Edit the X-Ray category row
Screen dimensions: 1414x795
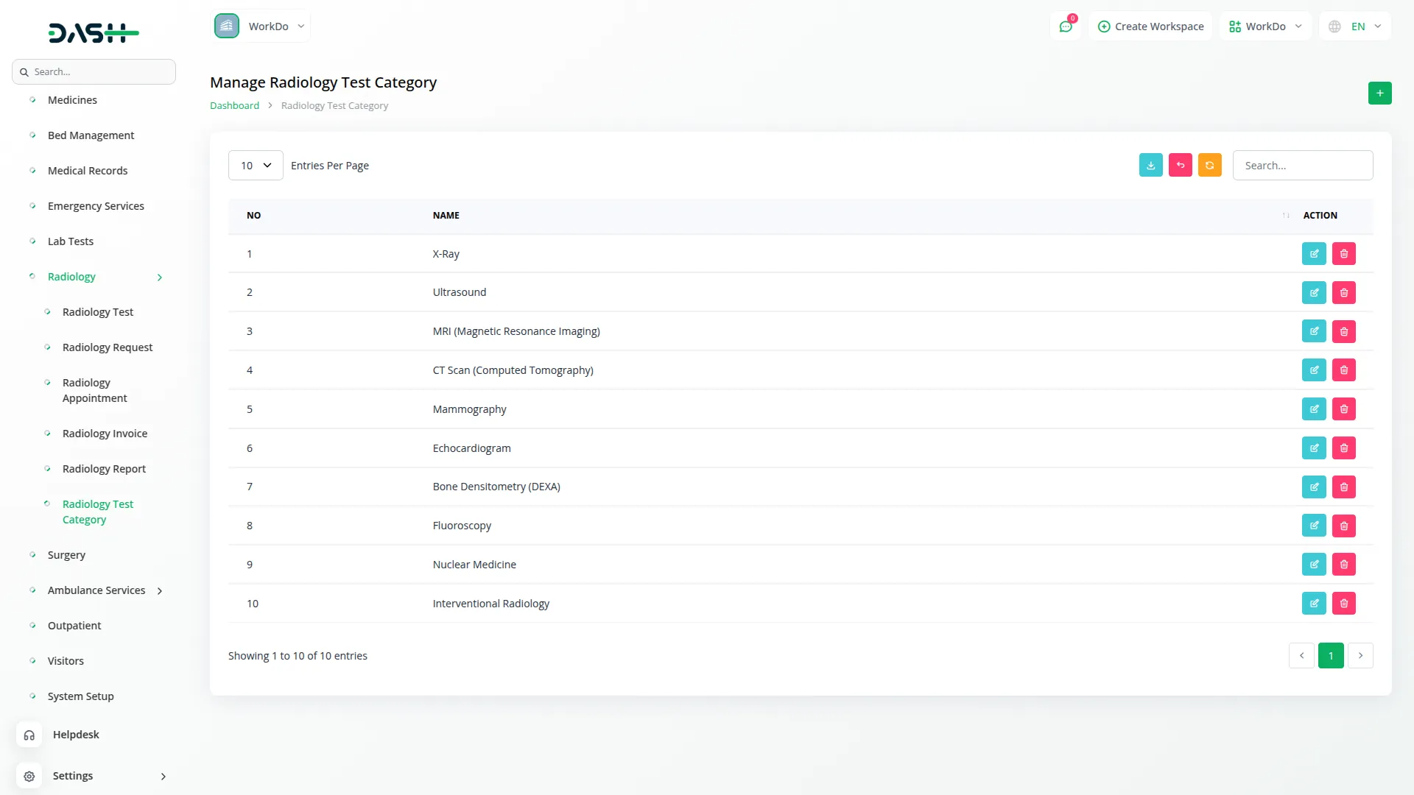[1313, 254]
